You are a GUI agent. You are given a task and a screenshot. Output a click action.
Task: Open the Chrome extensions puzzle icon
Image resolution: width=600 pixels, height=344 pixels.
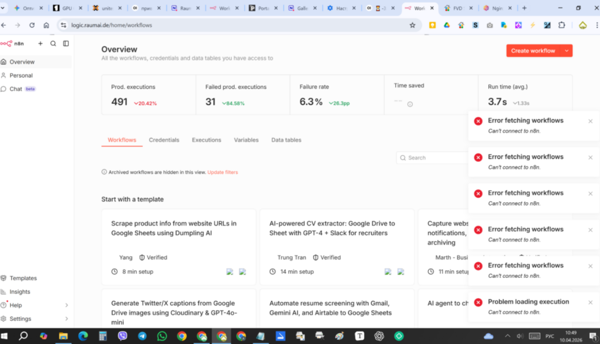561,25
